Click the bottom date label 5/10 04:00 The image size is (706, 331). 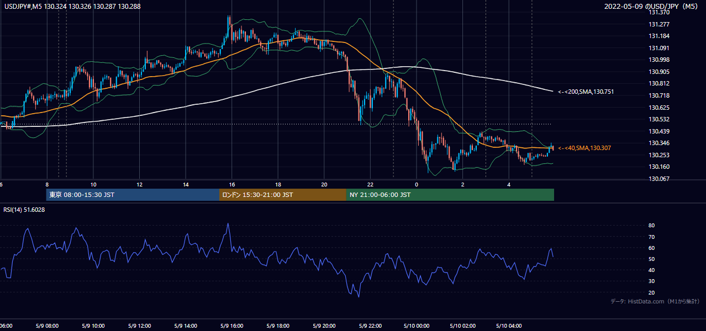[509, 325]
